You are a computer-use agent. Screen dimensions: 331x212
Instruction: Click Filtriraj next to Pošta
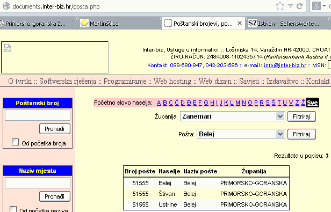click(301, 134)
